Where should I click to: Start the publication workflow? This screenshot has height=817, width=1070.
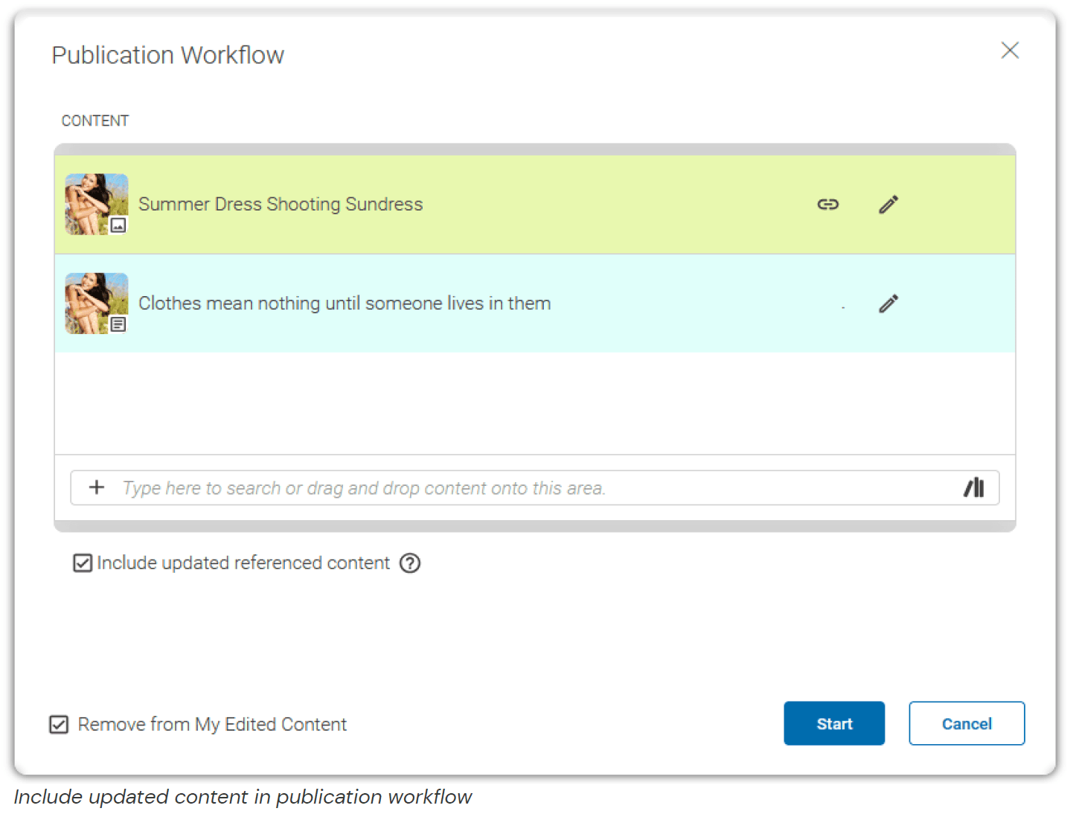coord(833,723)
